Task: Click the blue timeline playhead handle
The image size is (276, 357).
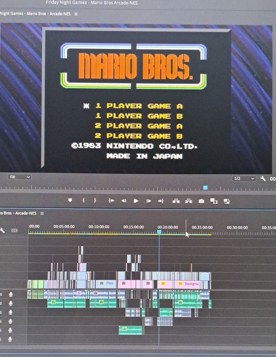Action: pyautogui.click(x=159, y=231)
